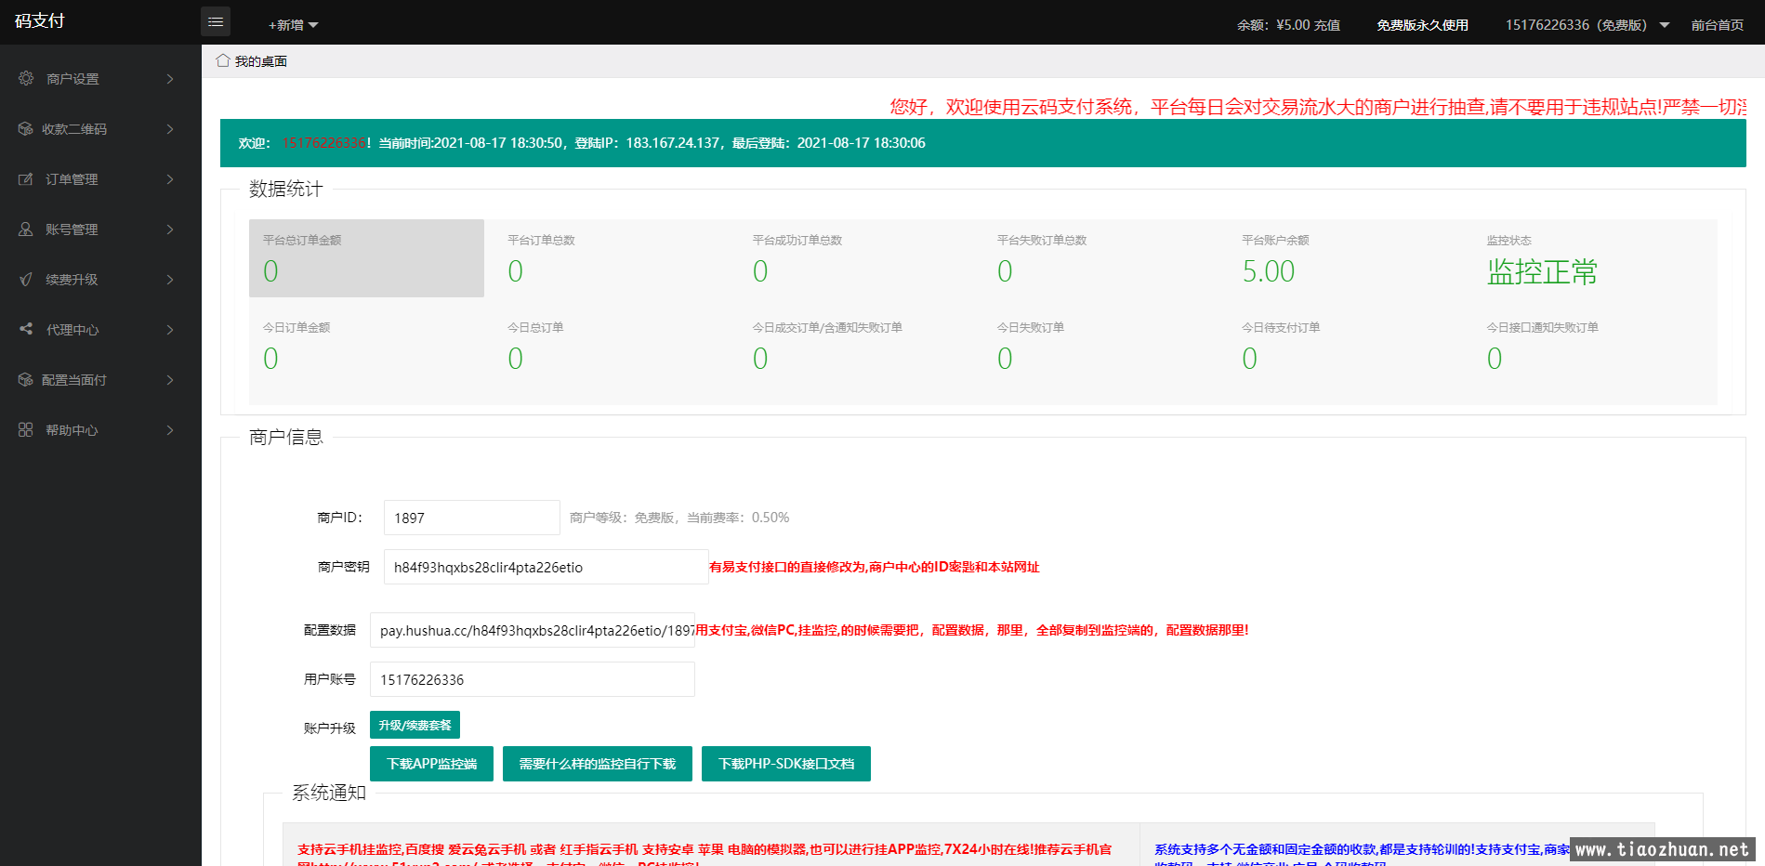Click the 余额 ¥5.00 充值 link
The image size is (1765, 866).
1288,25
